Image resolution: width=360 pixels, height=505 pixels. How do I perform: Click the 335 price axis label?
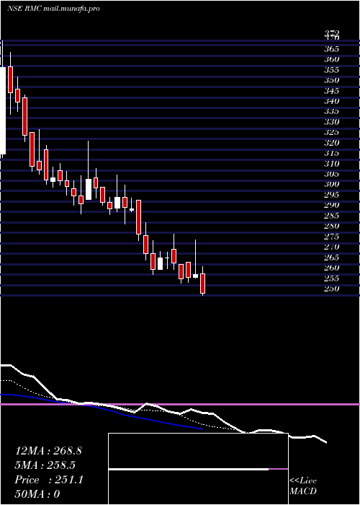(x=332, y=111)
